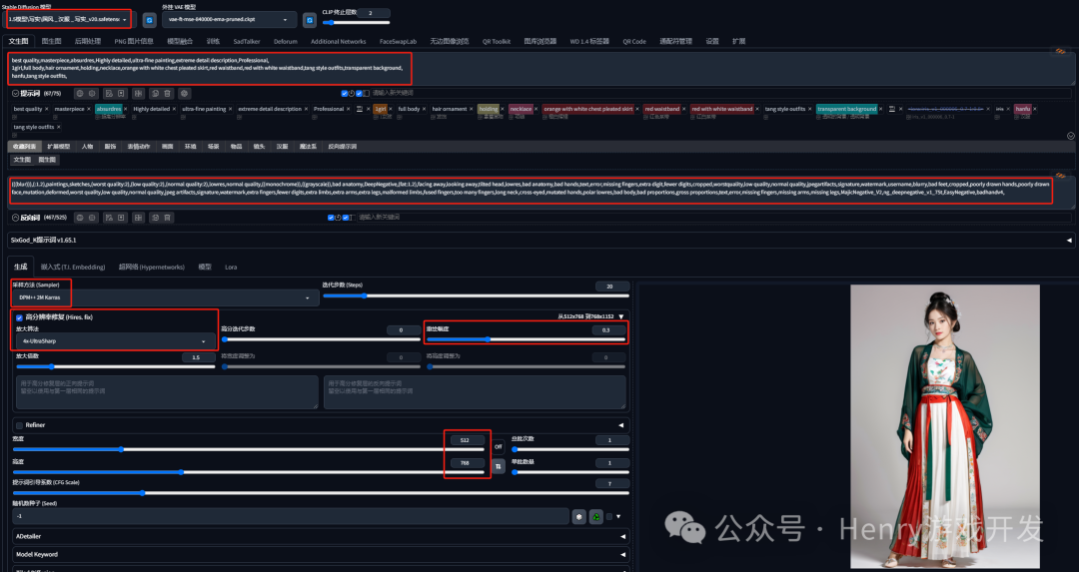Open the Sampler DPM++ 2M Karras dropdown

165,297
